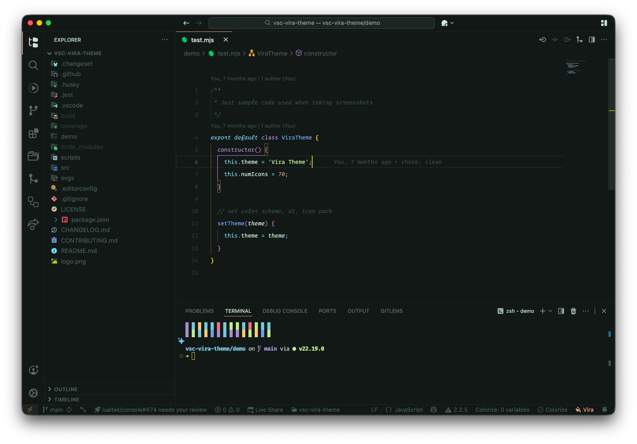
Task: Open the Search view in activity bar
Action: pyautogui.click(x=33, y=65)
